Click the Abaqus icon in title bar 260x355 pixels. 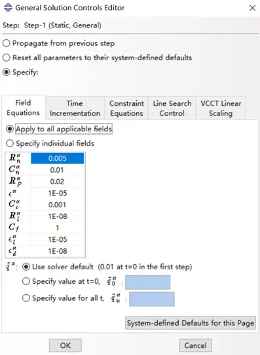pyautogui.click(x=9, y=7)
